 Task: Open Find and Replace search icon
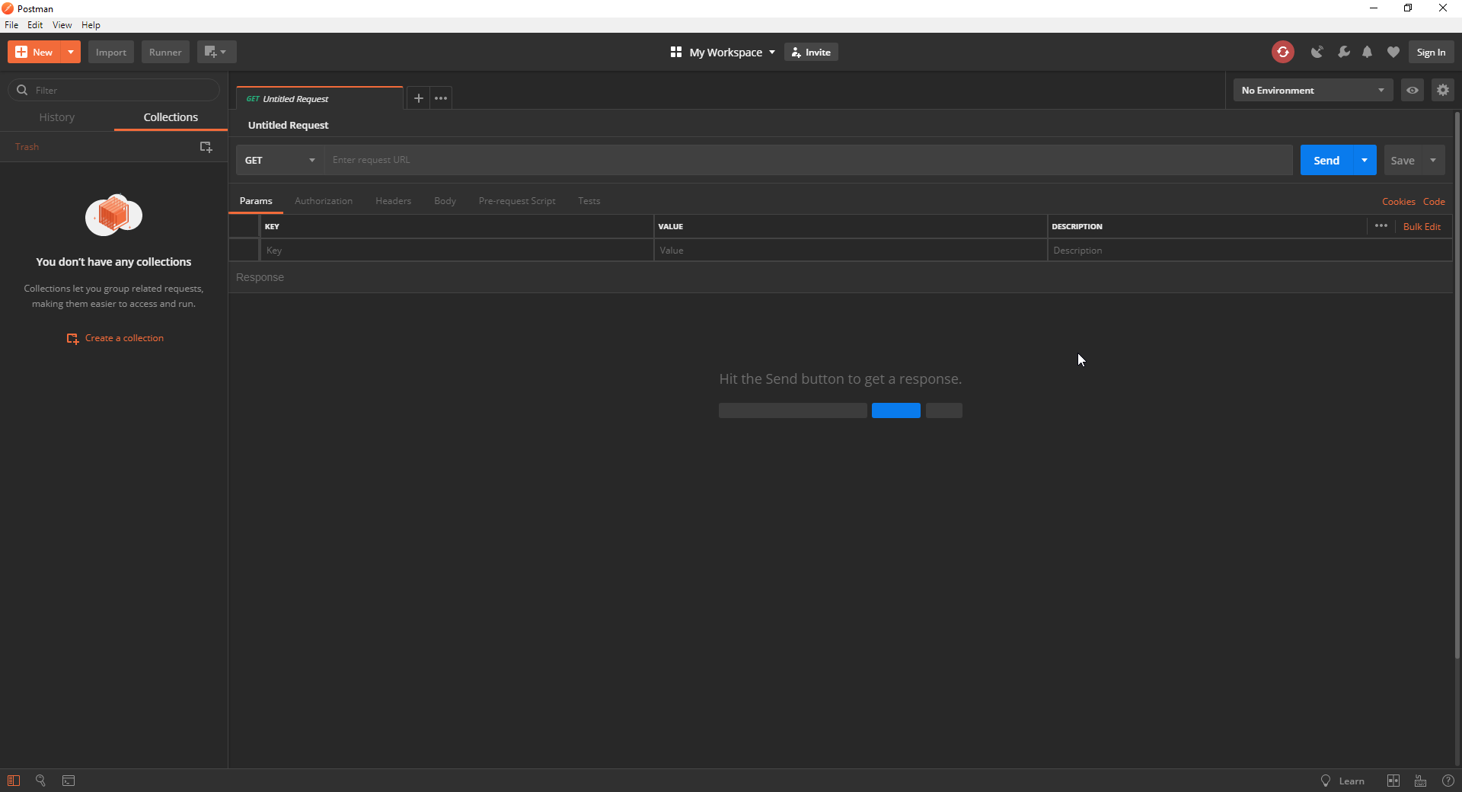(x=41, y=781)
